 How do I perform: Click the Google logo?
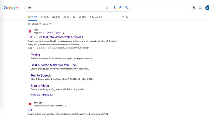11,8
